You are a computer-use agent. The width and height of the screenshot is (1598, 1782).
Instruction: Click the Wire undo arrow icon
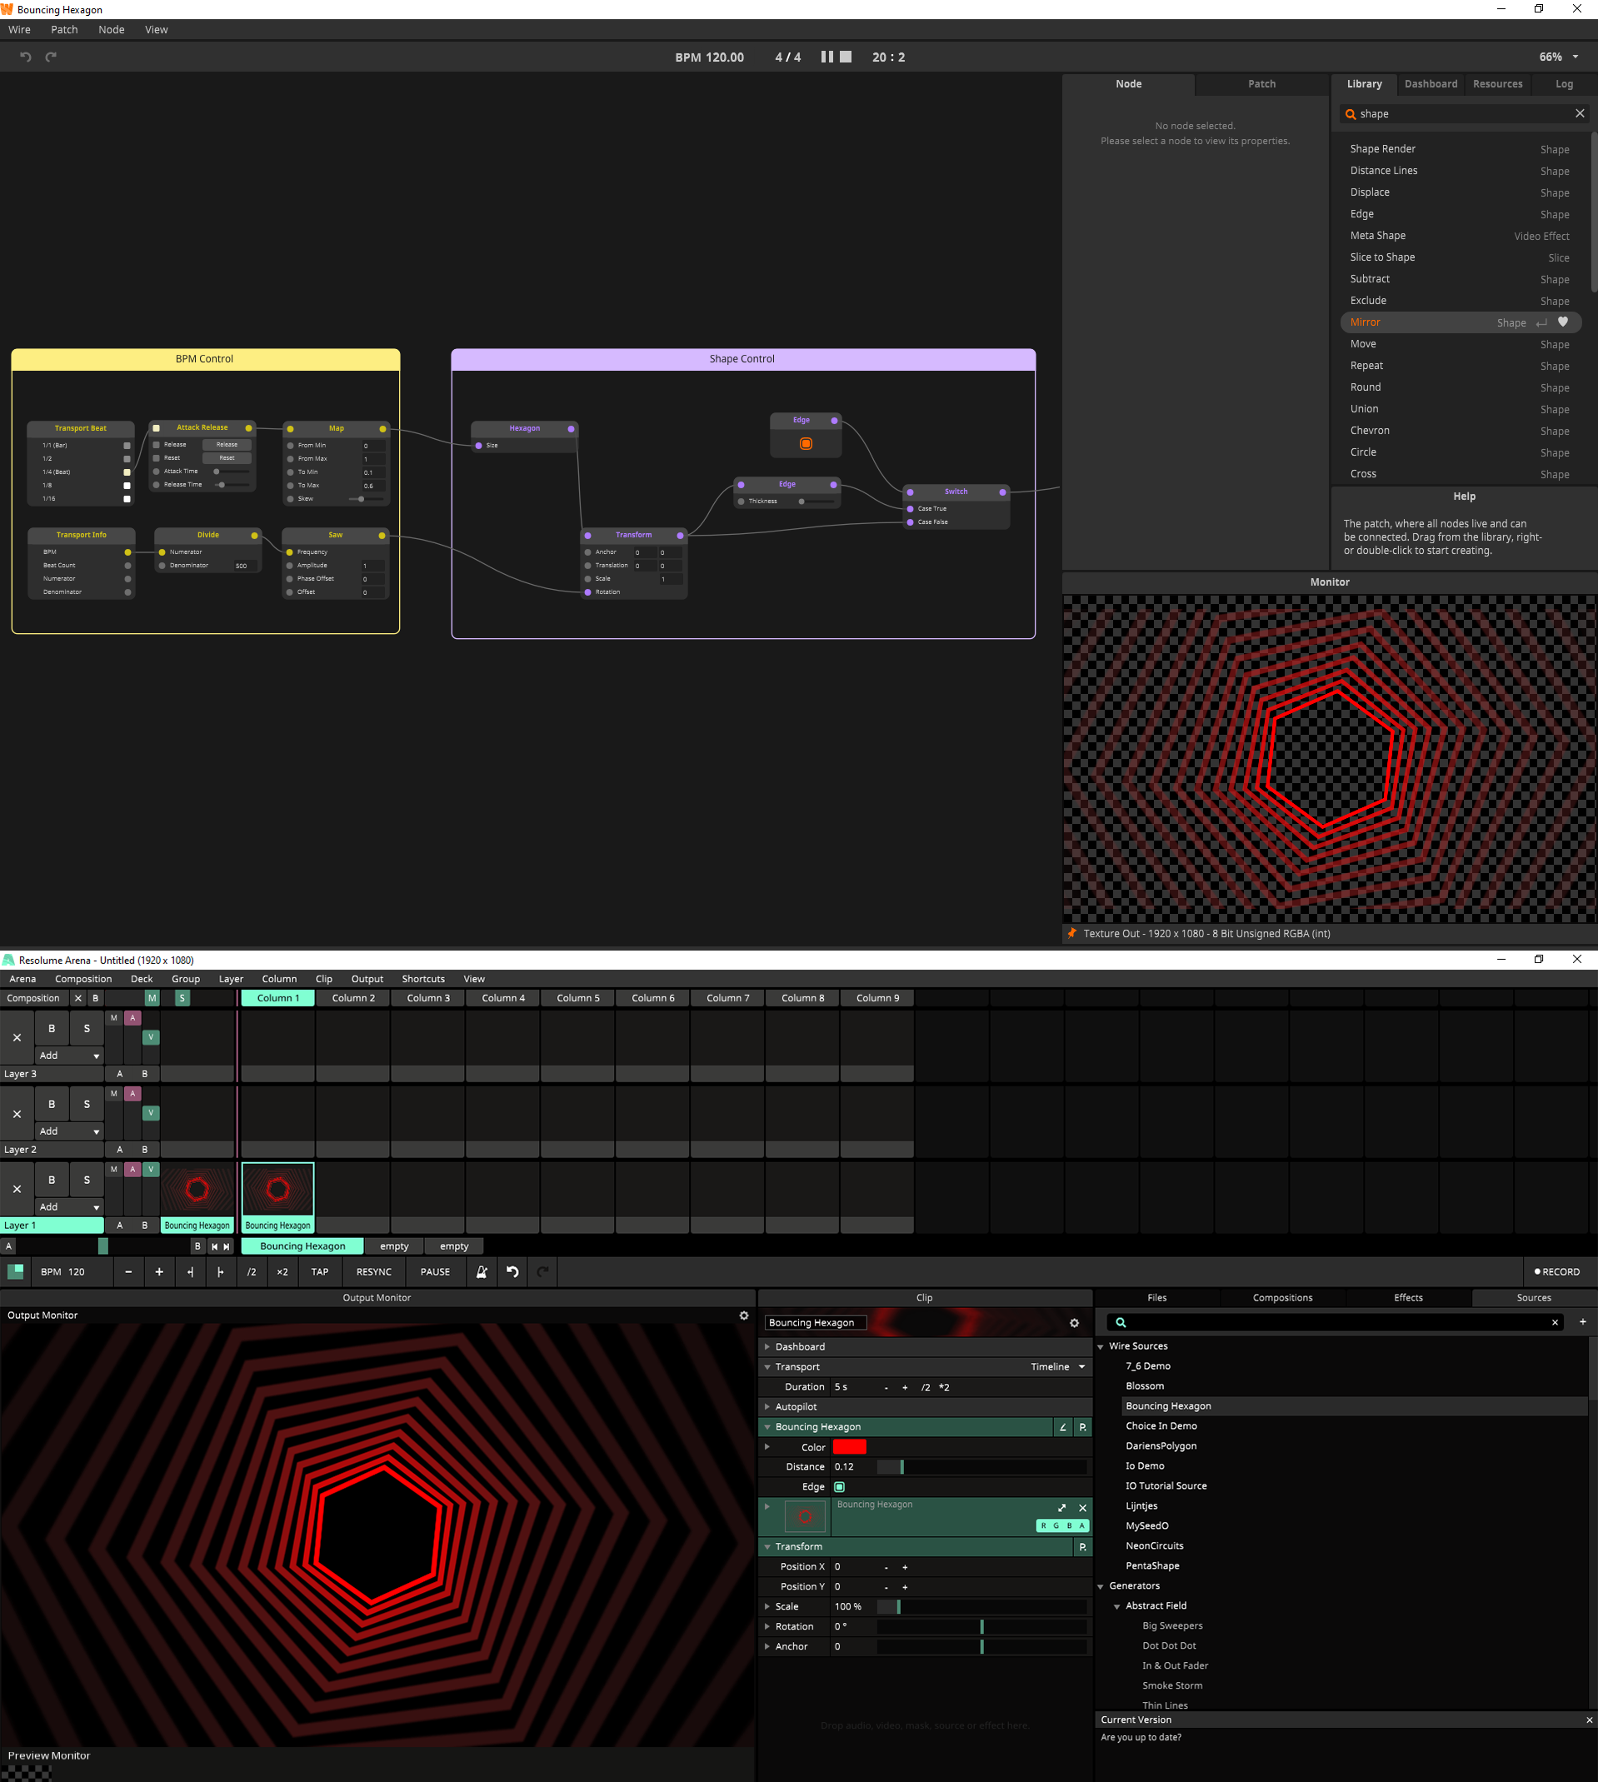26,57
